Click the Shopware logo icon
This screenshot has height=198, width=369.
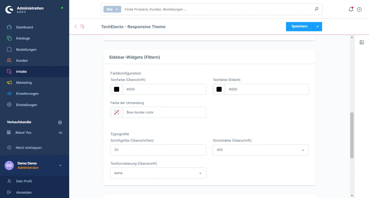pos(9,10)
